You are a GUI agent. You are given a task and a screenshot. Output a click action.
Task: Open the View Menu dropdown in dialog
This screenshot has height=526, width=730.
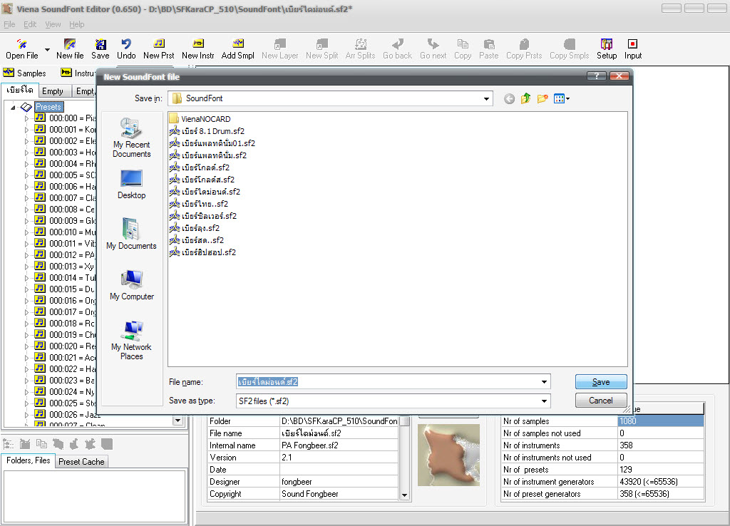point(562,98)
